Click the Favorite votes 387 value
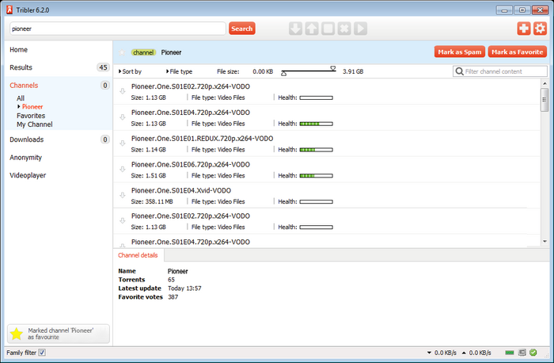Screen dimensions: 554x363 [173, 297]
